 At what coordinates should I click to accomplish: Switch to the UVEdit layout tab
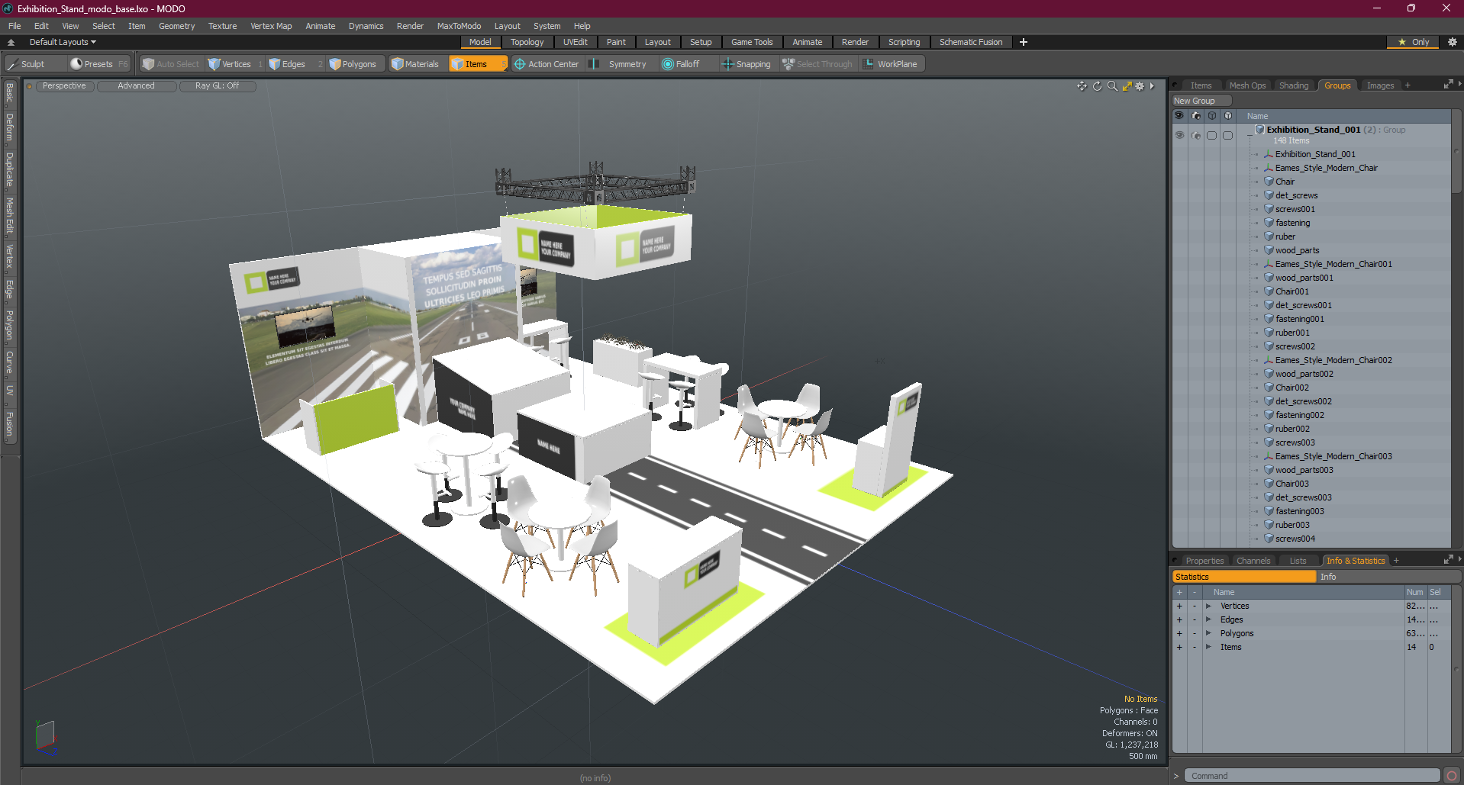coord(575,42)
